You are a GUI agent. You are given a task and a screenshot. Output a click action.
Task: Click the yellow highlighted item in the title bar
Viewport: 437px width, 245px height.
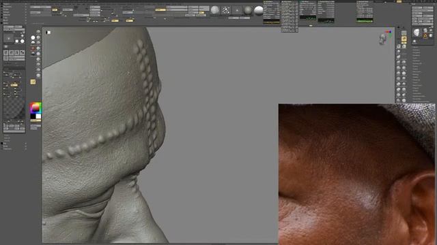(399, 1)
